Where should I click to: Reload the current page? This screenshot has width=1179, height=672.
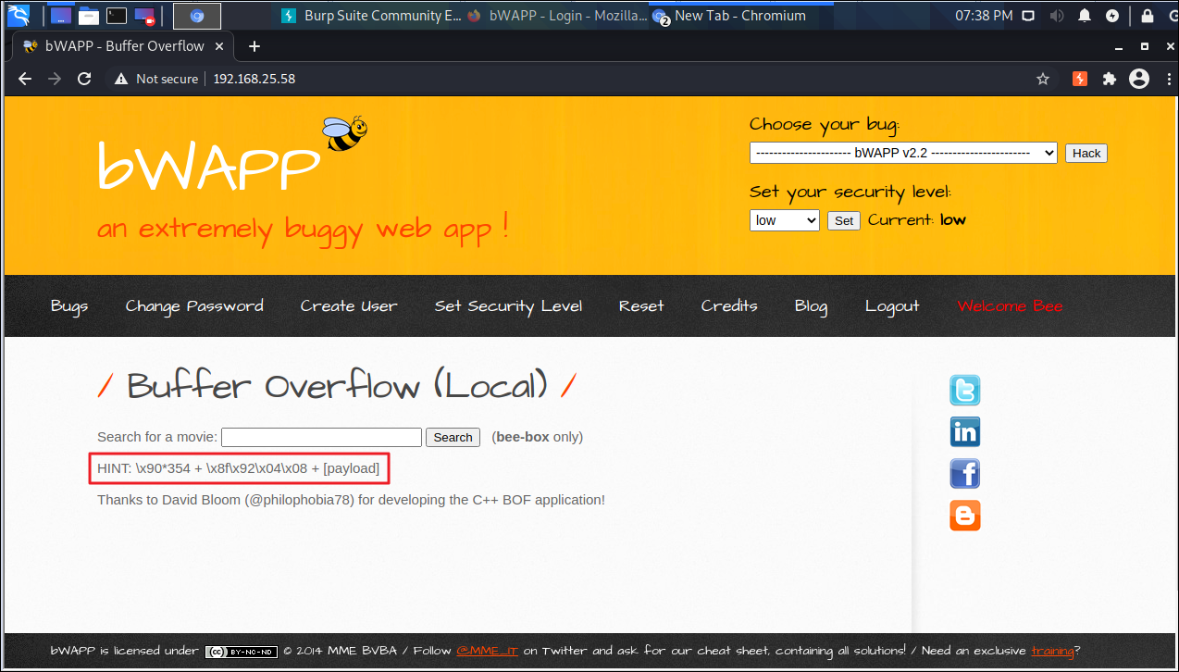coord(84,79)
